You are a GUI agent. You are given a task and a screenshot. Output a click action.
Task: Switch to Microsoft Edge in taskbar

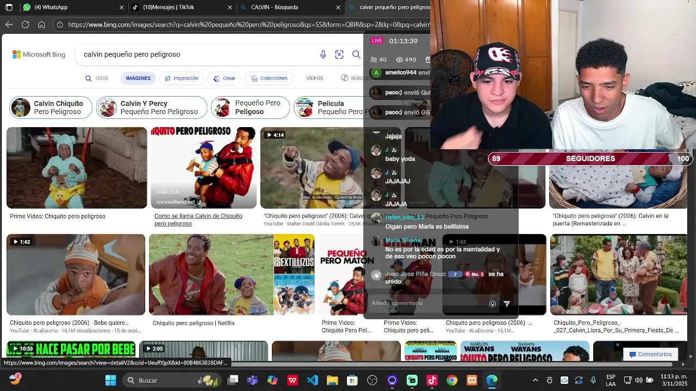coord(492,380)
